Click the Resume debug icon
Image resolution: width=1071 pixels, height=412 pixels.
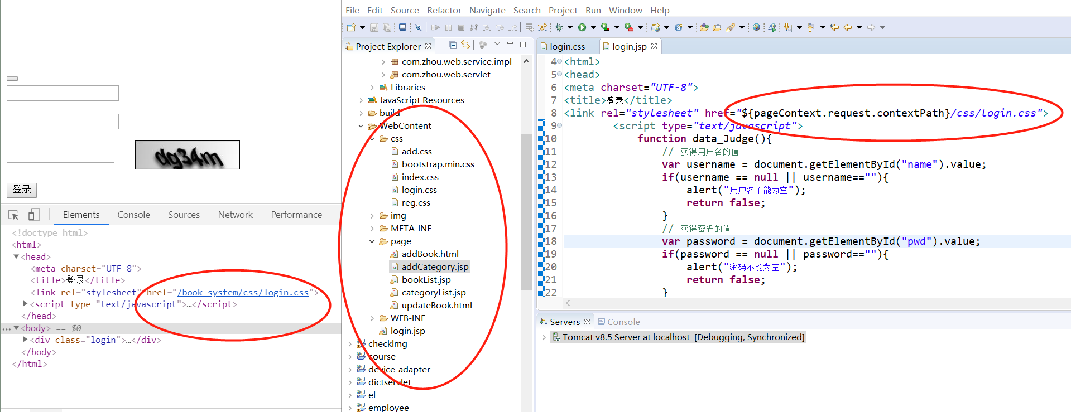(x=435, y=27)
